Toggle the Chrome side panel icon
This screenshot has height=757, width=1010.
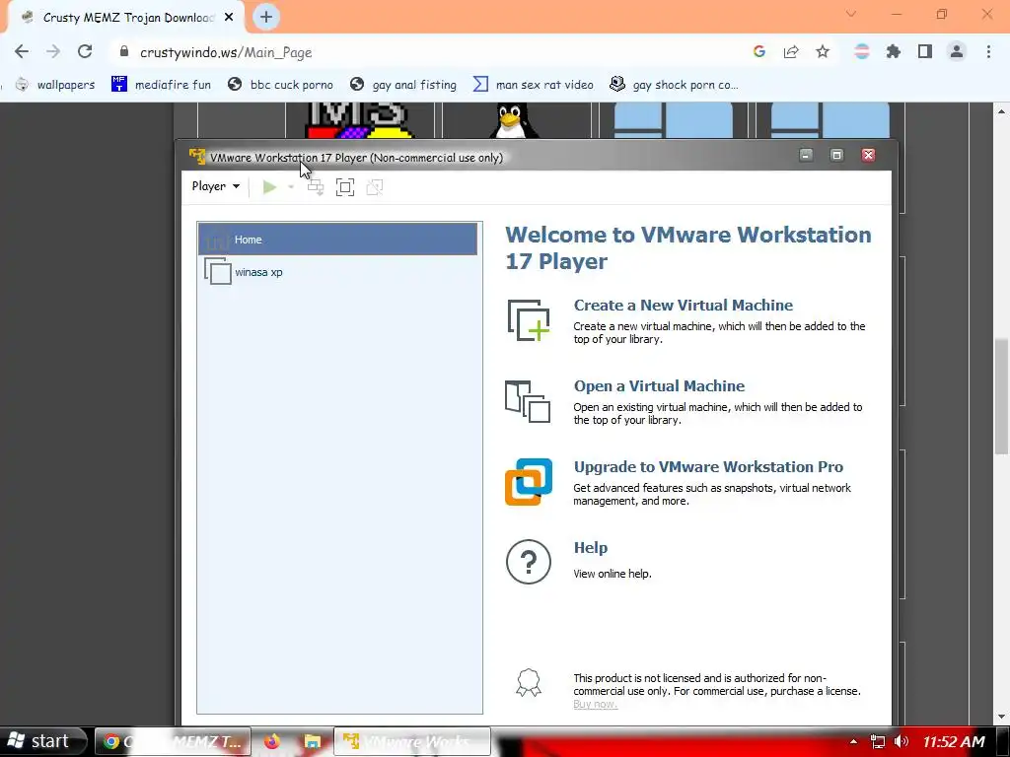pos(925,51)
